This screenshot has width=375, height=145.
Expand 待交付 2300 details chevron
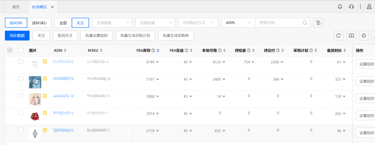click(x=282, y=62)
